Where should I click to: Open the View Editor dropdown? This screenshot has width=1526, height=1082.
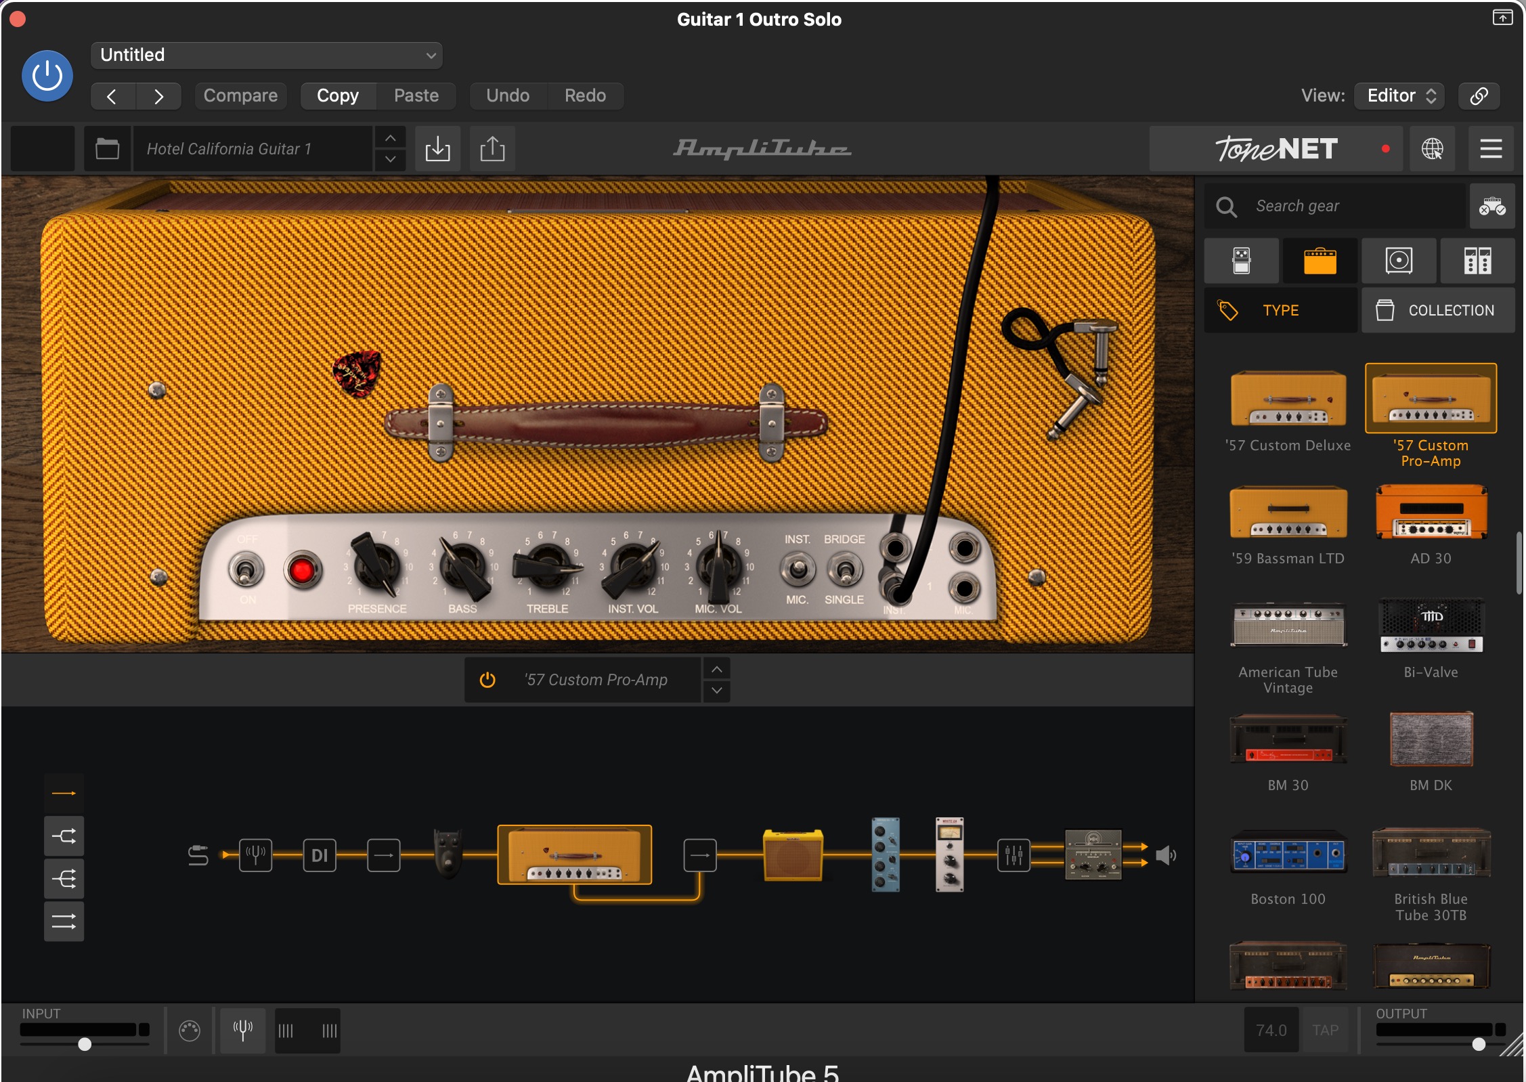pyautogui.click(x=1399, y=95)
